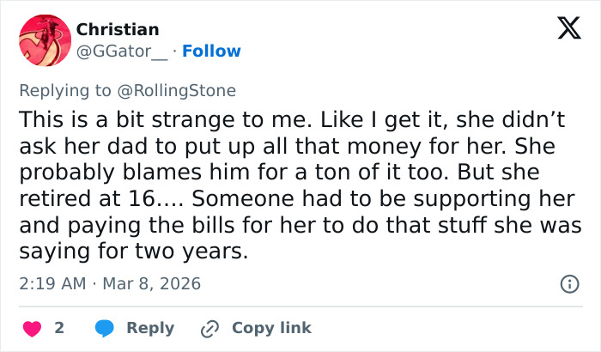Click the blue reply speech bubble icon

tap(104, 328)
